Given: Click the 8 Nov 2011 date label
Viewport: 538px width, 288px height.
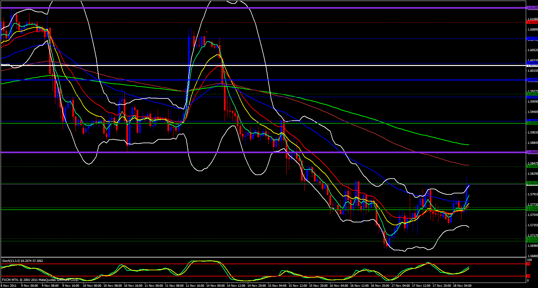Looking at the screenshot, I should click(x=9, y=285).
